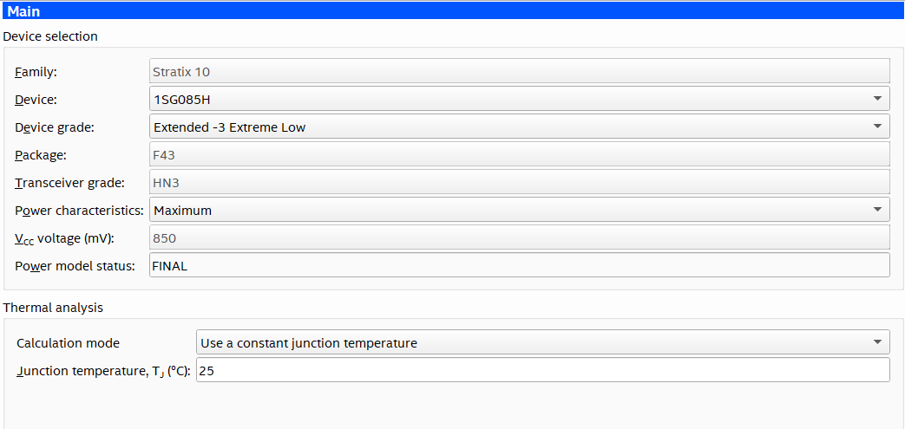905x429 pixels.
Task: Click the Vcc voltage field showing 850
Action: (519, 237)
